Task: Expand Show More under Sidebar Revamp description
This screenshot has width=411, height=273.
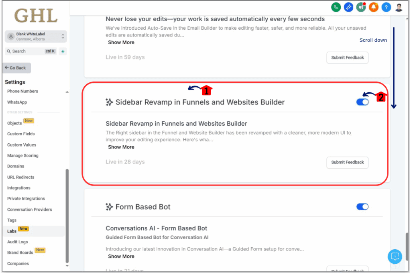Action: click(121, 147)
